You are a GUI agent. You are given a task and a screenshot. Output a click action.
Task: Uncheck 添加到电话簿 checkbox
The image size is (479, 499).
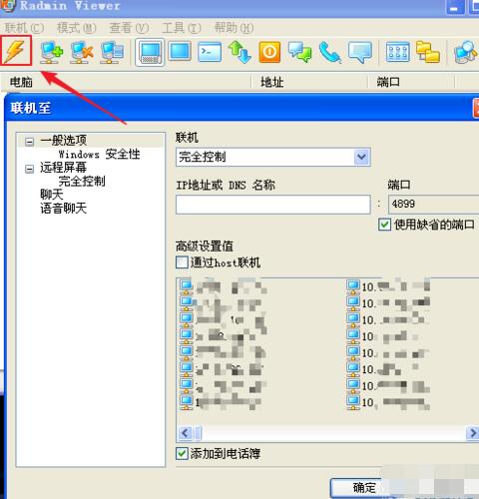(x=182, y=453)
